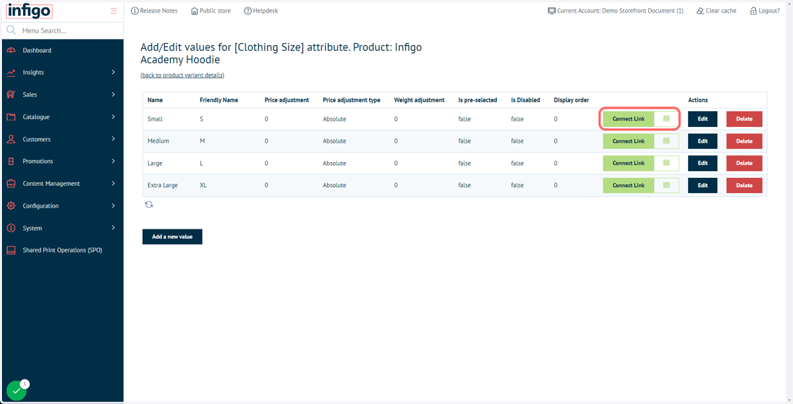Click the menu search magnifier icon
The height and width of the screenshot is (404, 793).
[x=11, y=30]
